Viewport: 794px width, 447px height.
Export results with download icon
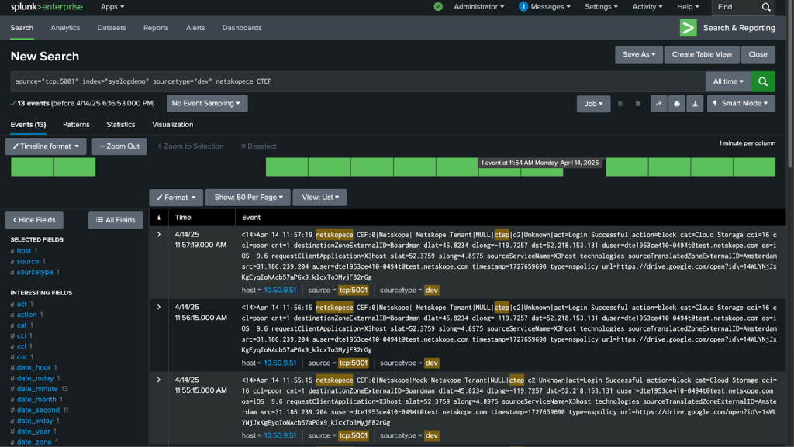coord(695,104)
